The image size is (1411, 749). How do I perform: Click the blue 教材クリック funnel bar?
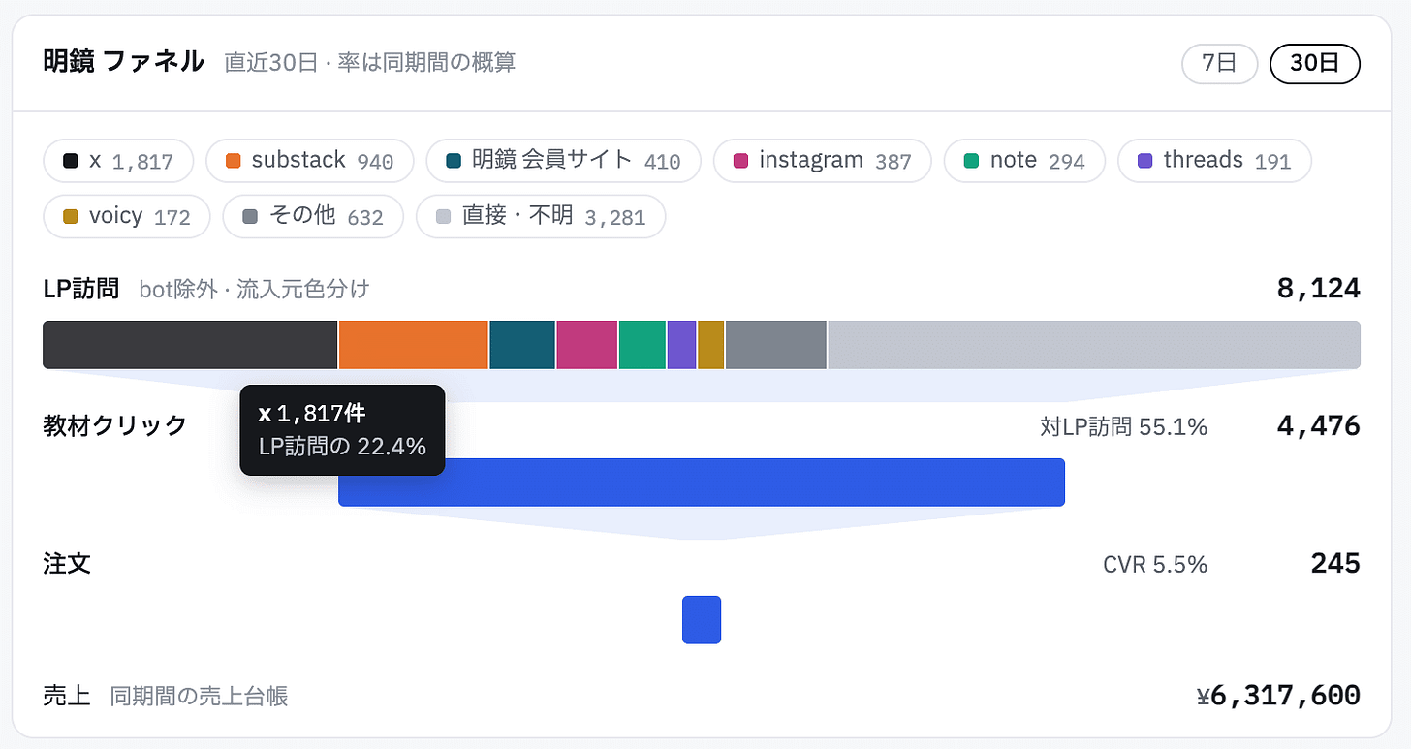(702, 483)
